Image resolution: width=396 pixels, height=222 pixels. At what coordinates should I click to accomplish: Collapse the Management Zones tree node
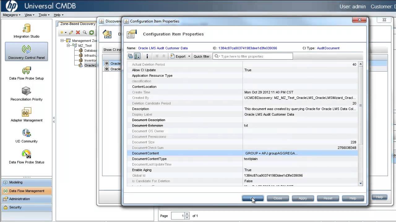tap(62, 40)
